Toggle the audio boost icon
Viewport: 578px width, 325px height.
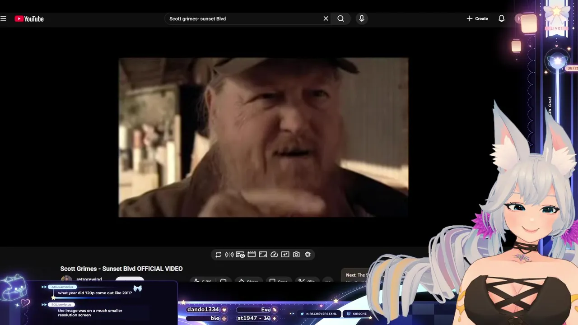[x=229, y=255]
